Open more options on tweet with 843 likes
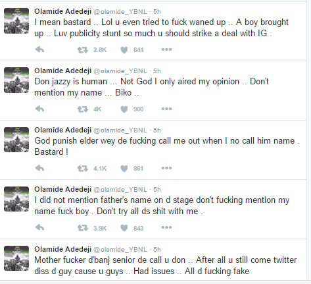Viewport: 311px width, 284px height. (166, 227)
